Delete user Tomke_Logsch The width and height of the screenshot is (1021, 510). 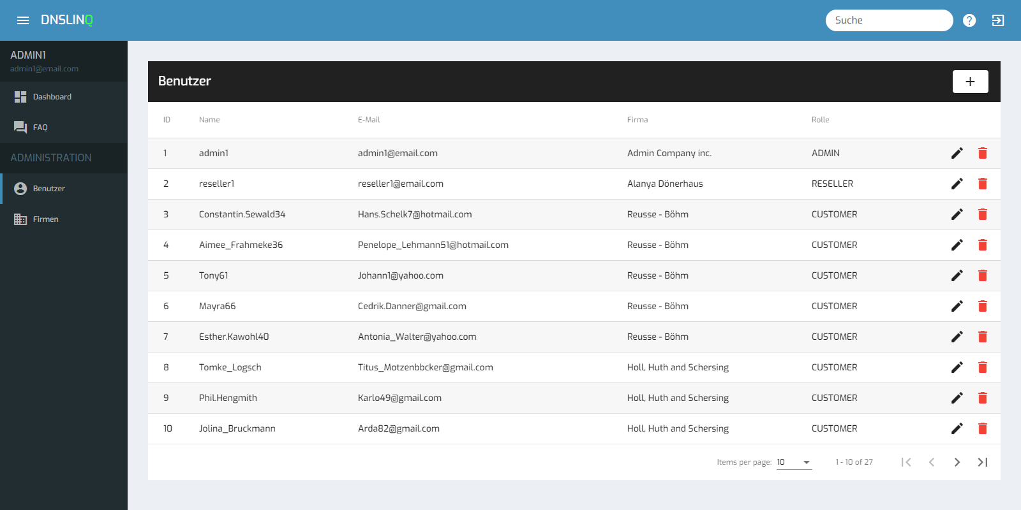click(x=983, y=367)
